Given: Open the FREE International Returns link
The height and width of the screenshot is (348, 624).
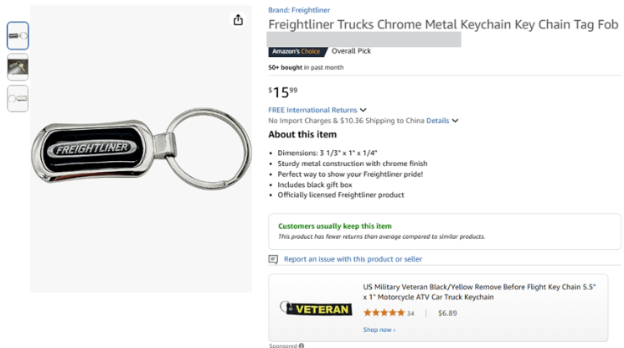Looking at the screenshot, I should tap(312, 110).
